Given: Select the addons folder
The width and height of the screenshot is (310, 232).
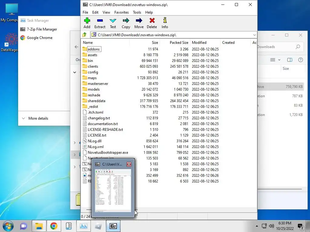Looking at the screenshot, I should tap(94, 49).
